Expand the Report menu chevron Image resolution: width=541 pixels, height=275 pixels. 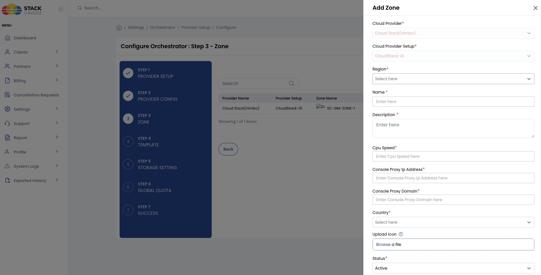57,137
